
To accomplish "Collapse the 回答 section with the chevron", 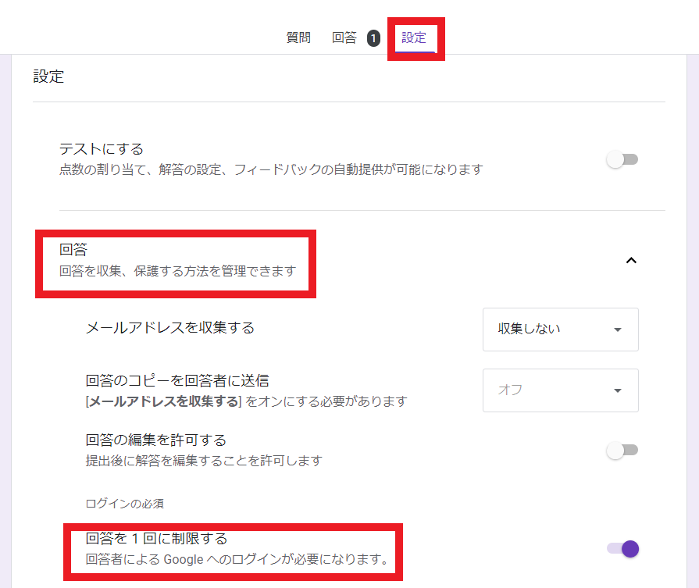I will coord(631,260).
